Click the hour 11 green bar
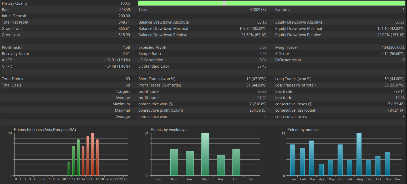The height and width of the screenshot is (184, 407). click(69, 169)
